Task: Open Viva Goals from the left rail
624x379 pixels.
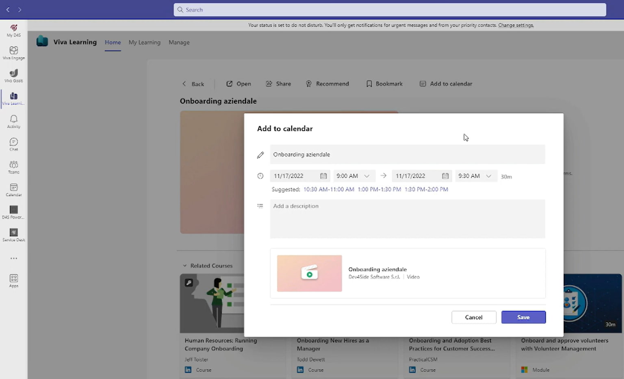Action: tap(14, 75)
